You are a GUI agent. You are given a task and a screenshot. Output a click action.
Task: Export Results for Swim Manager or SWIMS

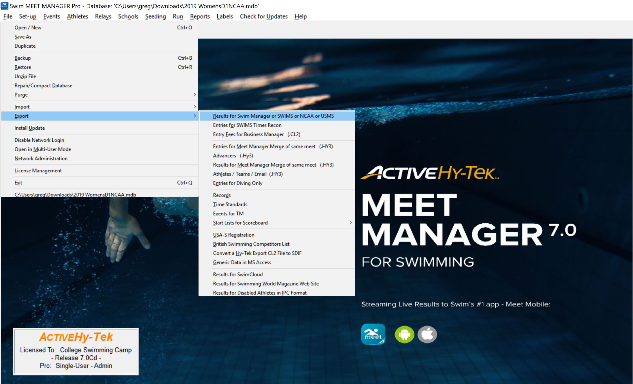(277, 116)
